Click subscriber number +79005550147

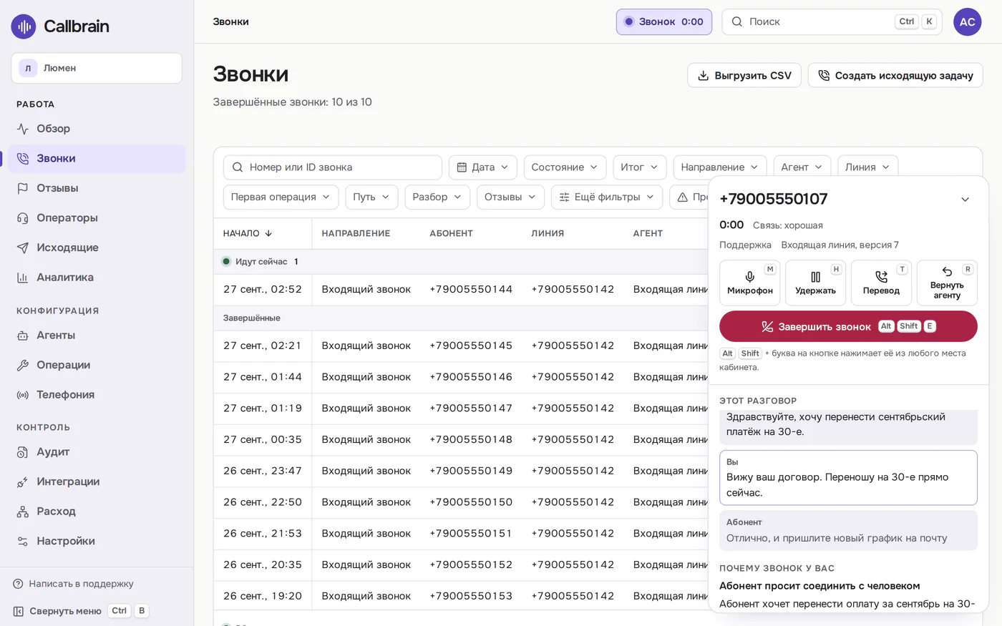point(471,409)
